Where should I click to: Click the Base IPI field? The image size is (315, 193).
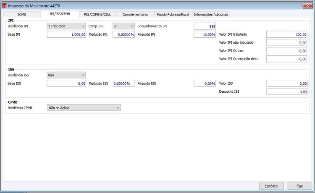click(66, 34)
